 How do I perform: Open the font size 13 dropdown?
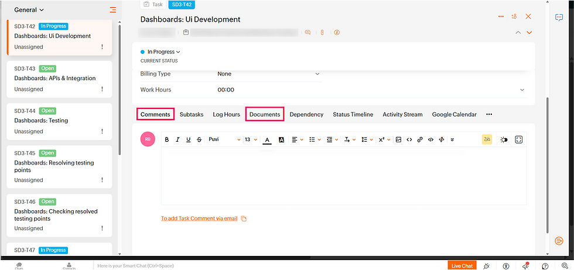click(x=251, y=139)
